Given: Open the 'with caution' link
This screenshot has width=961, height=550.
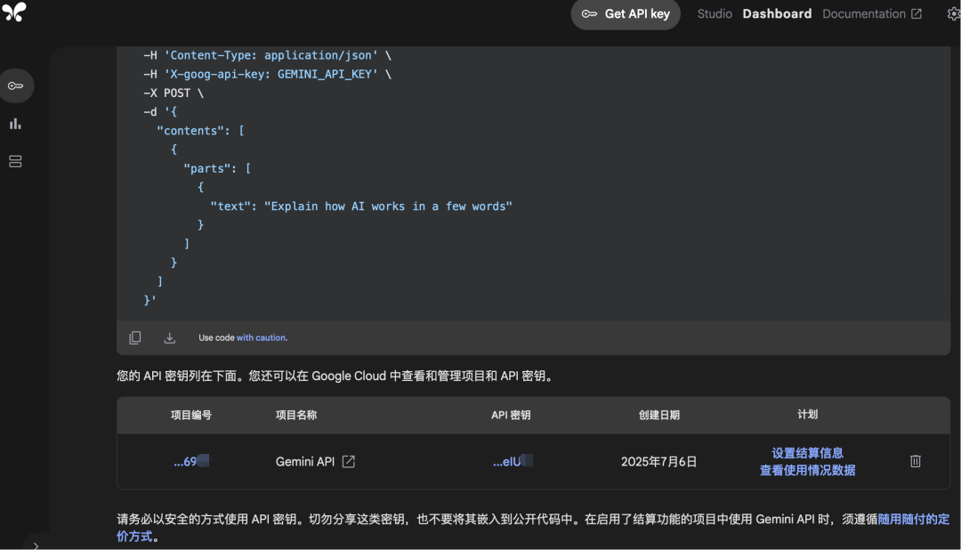Looking at the screenshot, I should [x=262, y=338].
